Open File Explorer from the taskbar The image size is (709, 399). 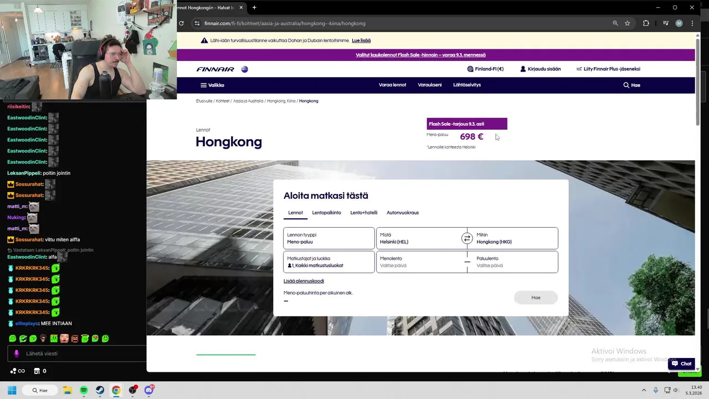pos(67,390)
